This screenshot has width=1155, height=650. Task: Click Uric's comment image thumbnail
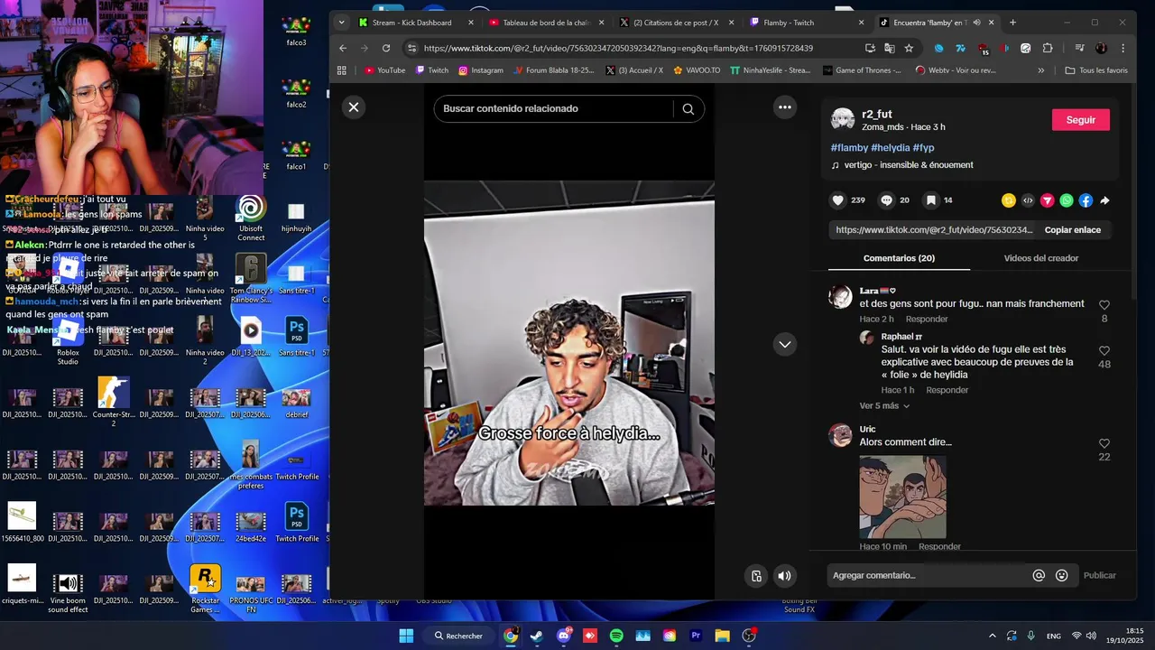902,497
